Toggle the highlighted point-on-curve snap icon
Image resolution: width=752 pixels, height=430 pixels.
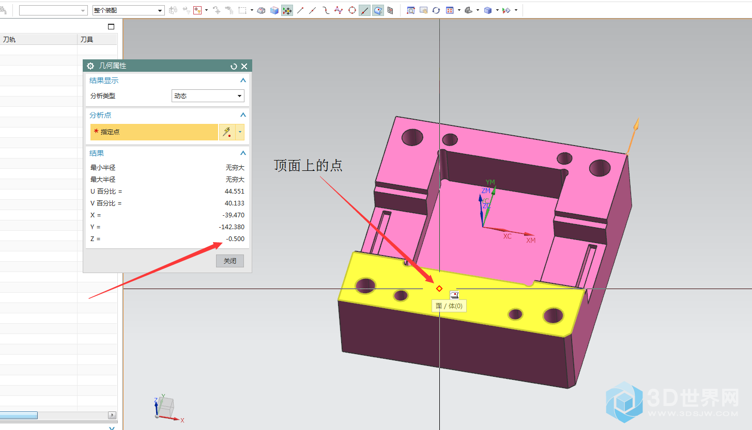[x=365, y=10]
